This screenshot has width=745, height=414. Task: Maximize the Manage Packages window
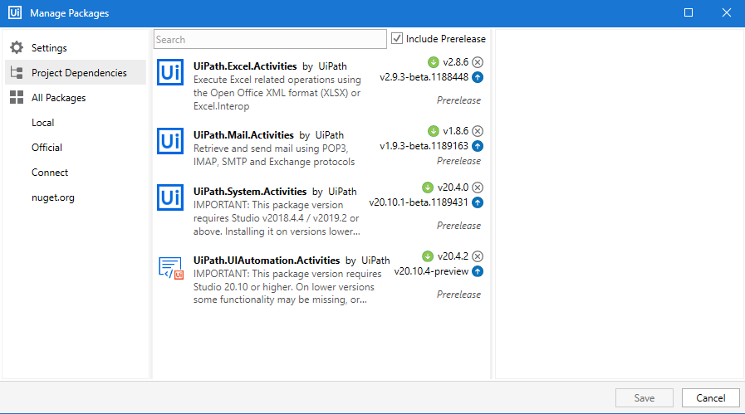pos(689,12)
